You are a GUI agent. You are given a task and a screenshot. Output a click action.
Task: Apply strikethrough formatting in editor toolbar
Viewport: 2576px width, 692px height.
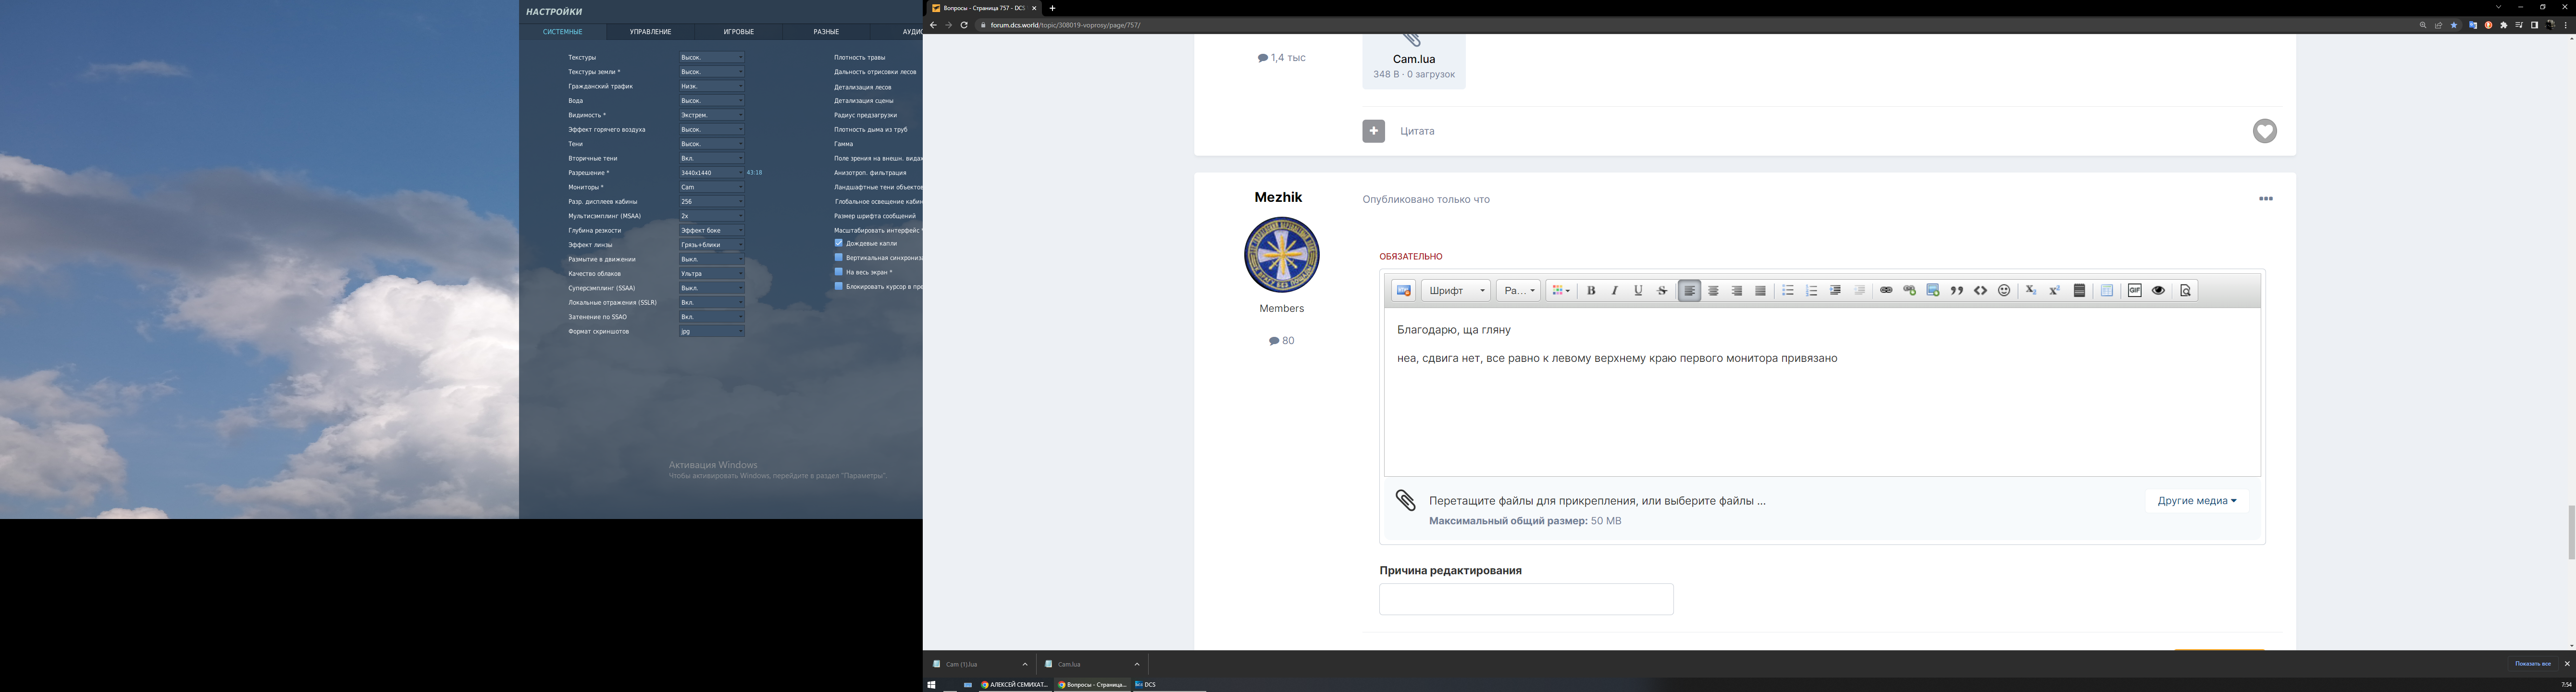point(1662,291)
